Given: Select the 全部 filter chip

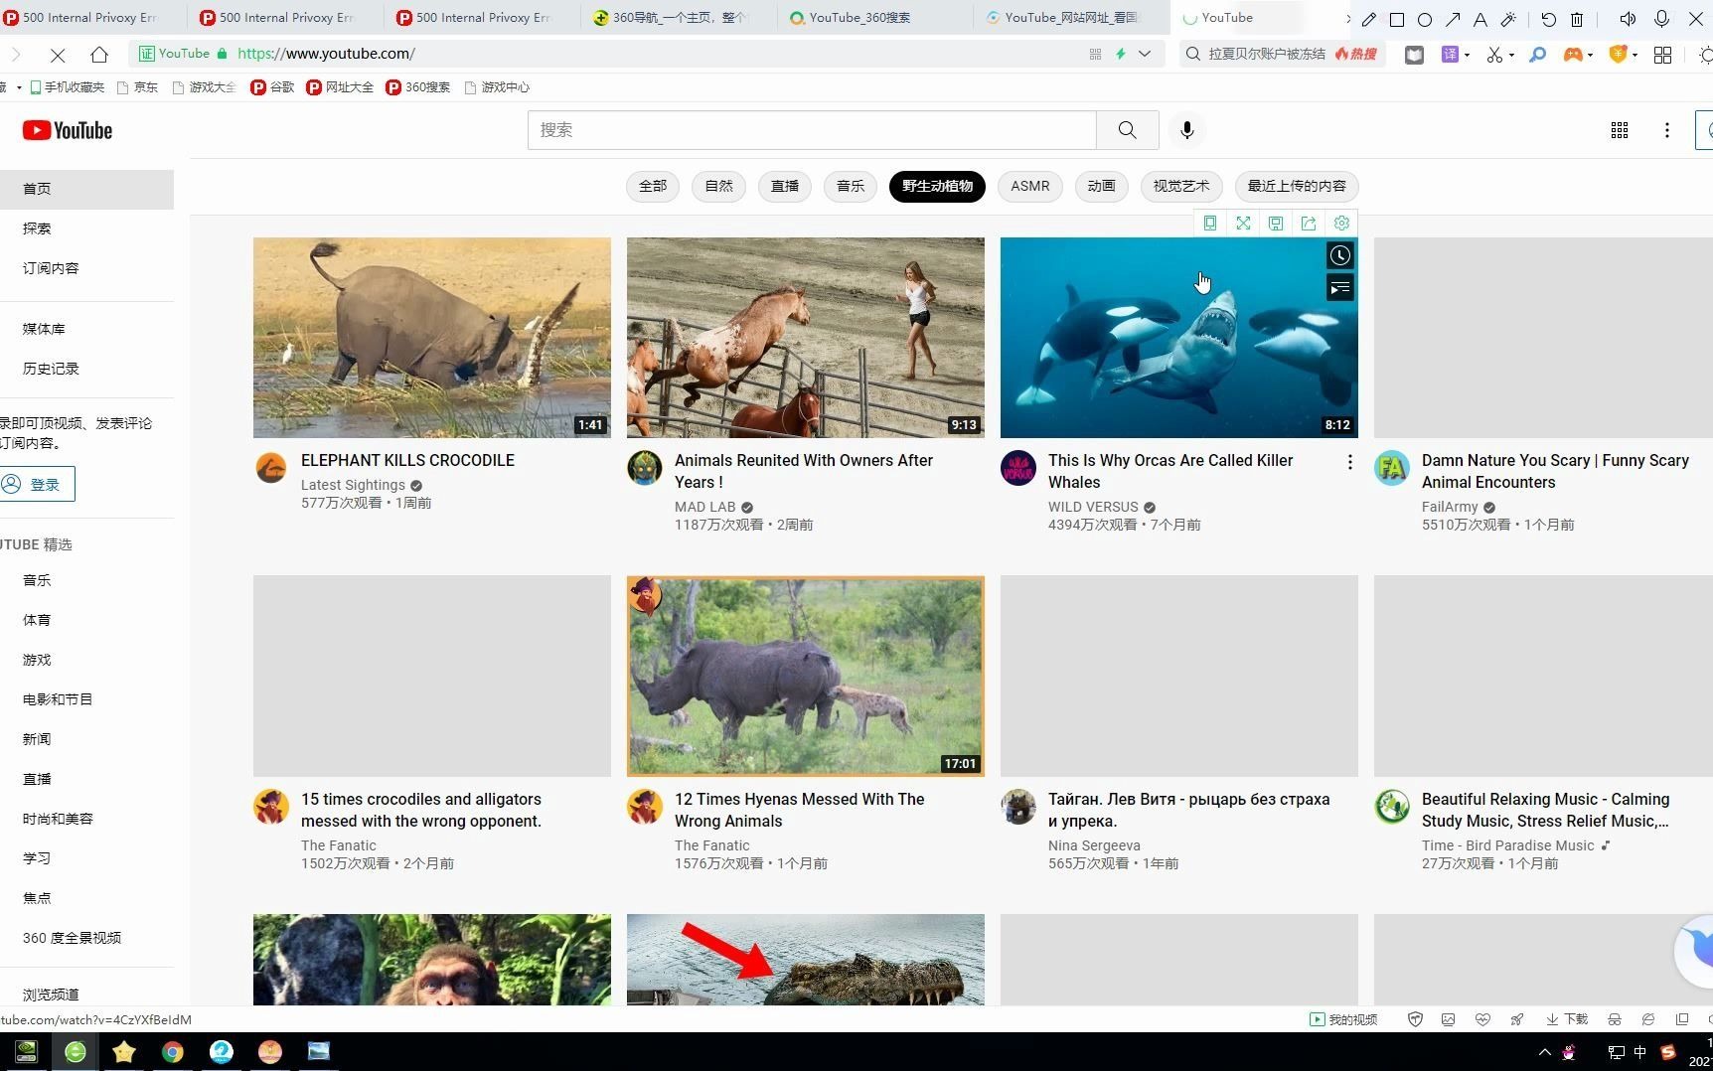Looking at the screenshot, I should pyautogui.click(x=653, y=187).
